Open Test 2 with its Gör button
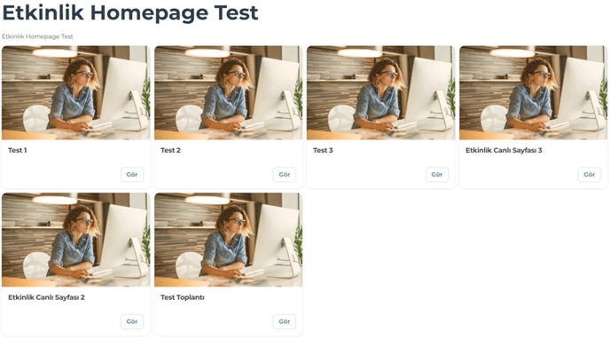610x339 pixels. point(285,174)
